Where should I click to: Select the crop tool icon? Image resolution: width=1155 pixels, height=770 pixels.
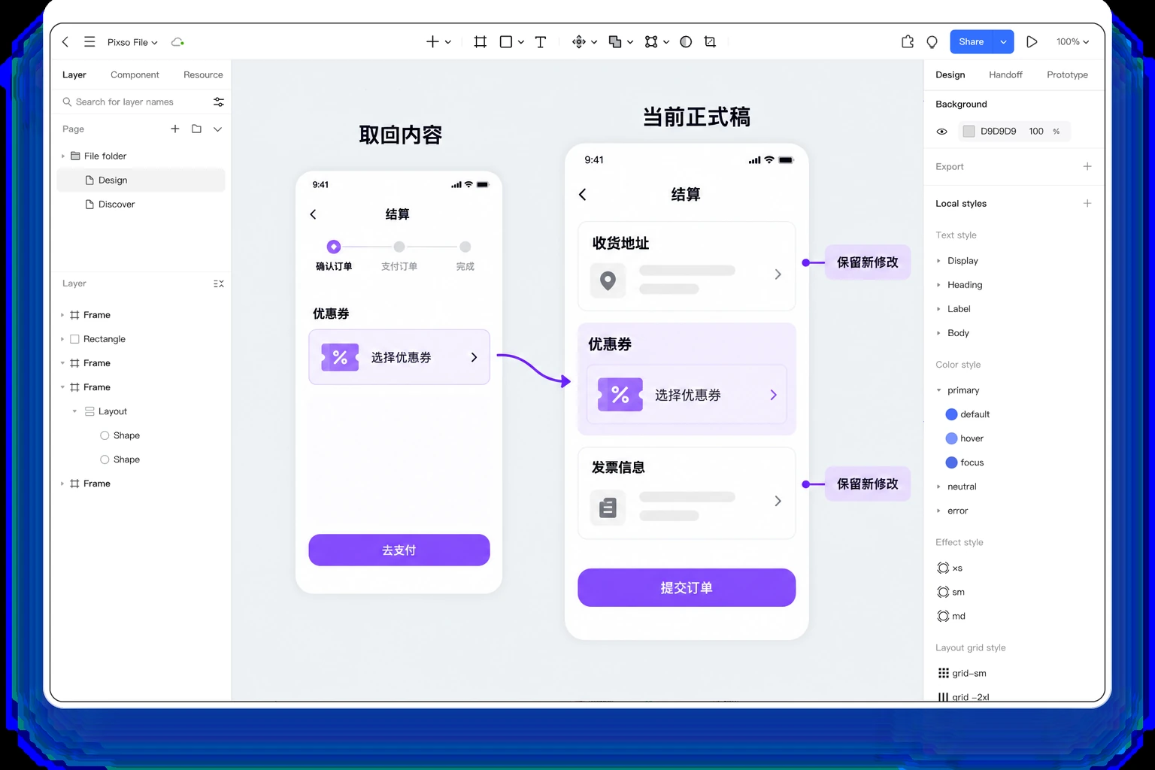[x=710, y=42]
